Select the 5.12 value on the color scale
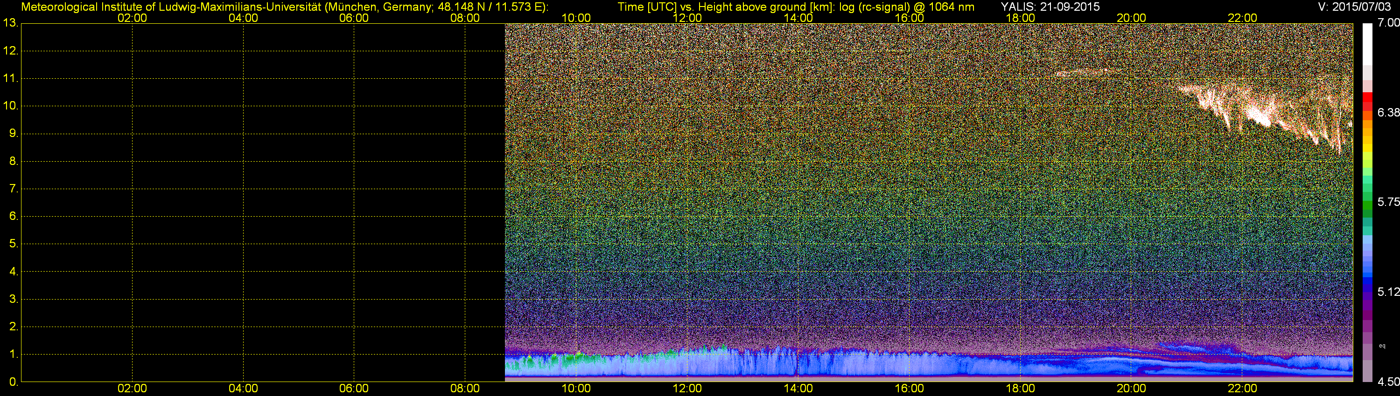 tap(1388, 292)
